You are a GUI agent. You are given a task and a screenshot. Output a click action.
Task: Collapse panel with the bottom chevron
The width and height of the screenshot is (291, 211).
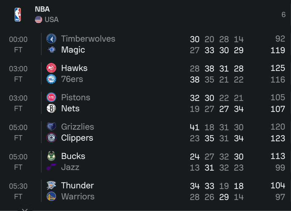tap(25, 209)
